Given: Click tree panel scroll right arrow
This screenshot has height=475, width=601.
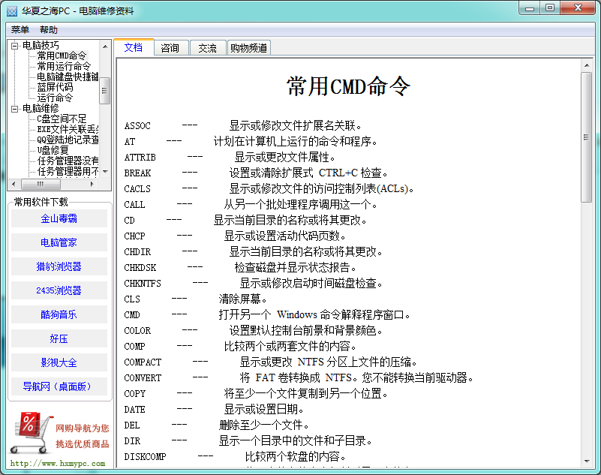Looking at the screenshot, I should [x=92, y=184].
